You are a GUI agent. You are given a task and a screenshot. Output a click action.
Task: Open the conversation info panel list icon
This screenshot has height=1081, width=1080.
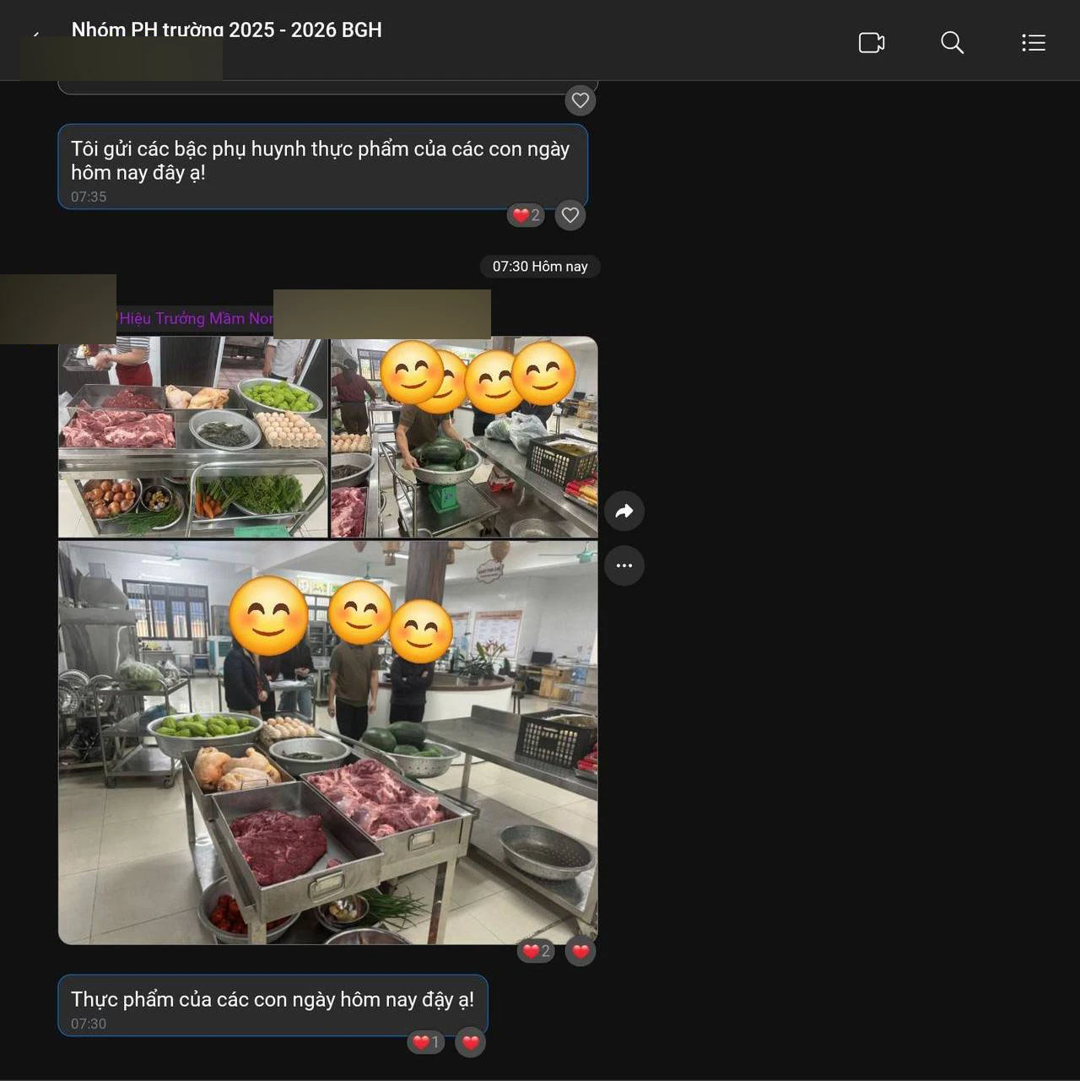1033,42
